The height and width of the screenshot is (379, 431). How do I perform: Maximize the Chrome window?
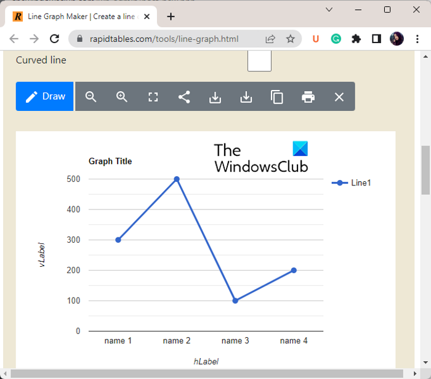387,10
